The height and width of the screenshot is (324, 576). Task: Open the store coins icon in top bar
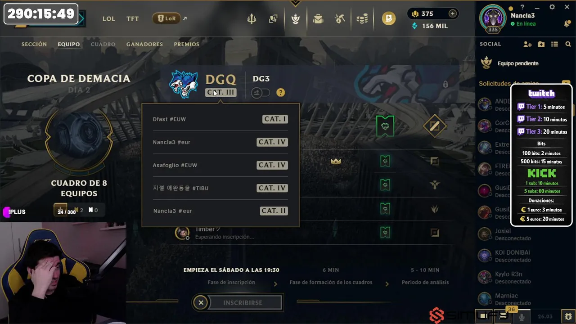362,18
